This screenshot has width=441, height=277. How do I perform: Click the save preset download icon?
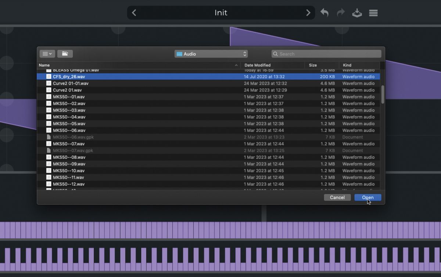(x=357, y=13)
